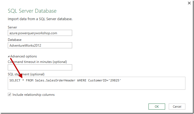The height and width of the screenshot is (114, 194).
Task: Click the Server input field
Action: [x=40, y=33]
